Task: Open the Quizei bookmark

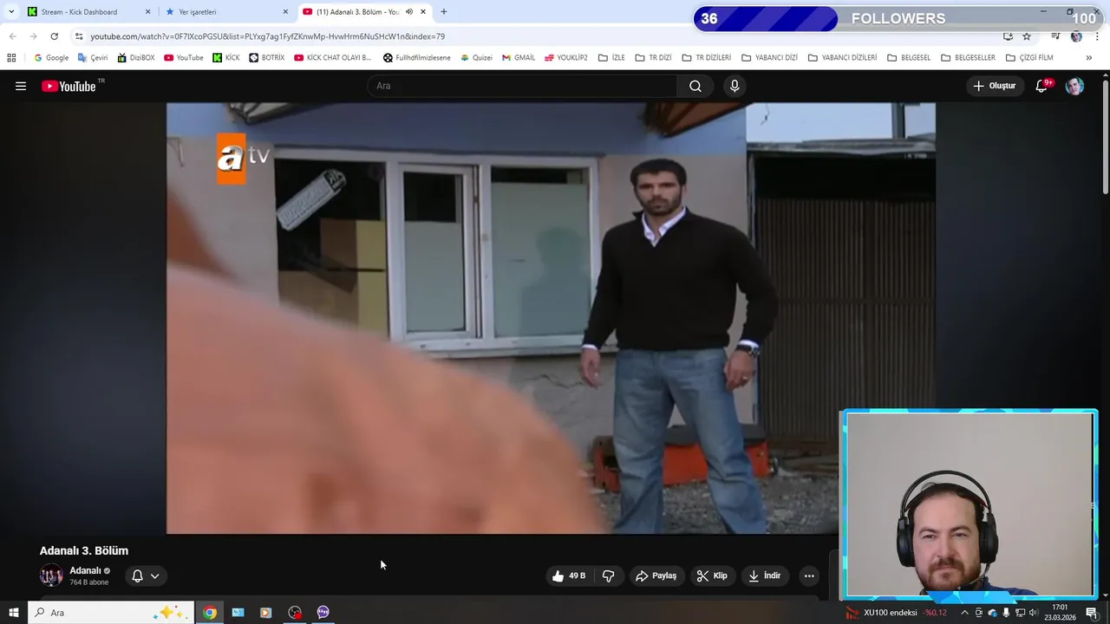Action: pos(476,58)
